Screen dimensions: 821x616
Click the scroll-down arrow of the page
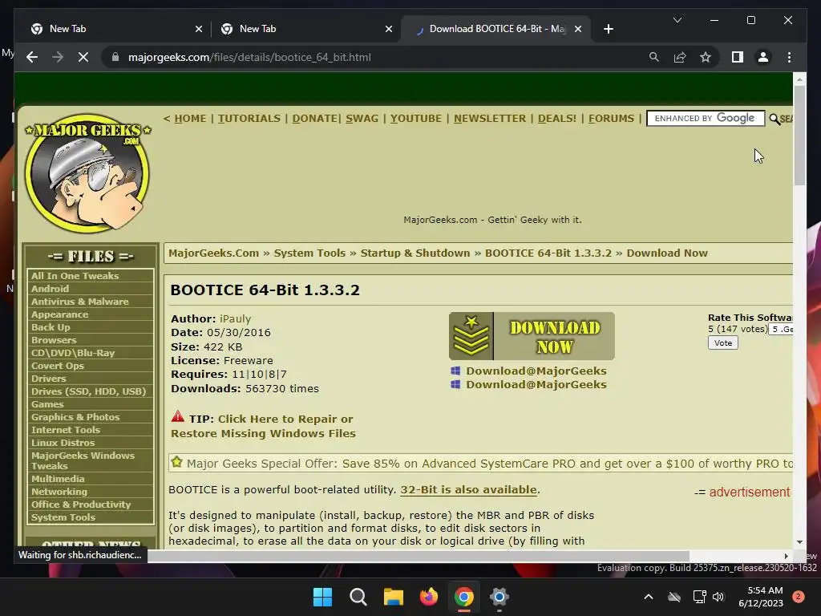tap(799, 542)
